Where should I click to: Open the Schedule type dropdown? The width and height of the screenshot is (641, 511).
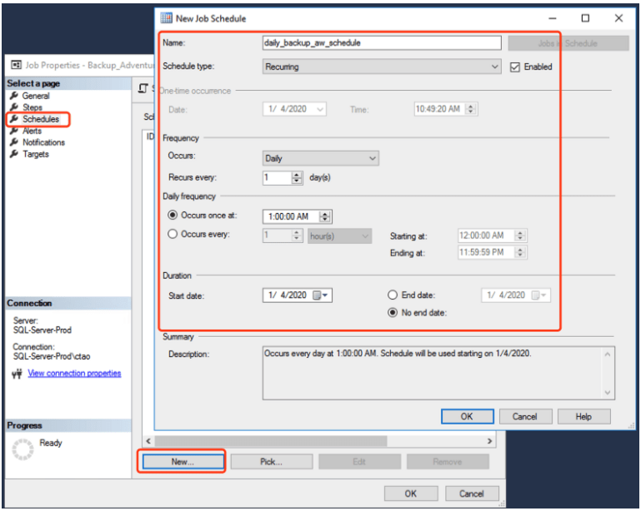point(381,67)
